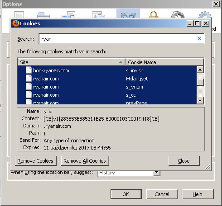Screen dimensions: 222x206
Task: Select the bookryanair.com s_invisit cookie row
Action: pyautogui.click(x=107, y=70)
